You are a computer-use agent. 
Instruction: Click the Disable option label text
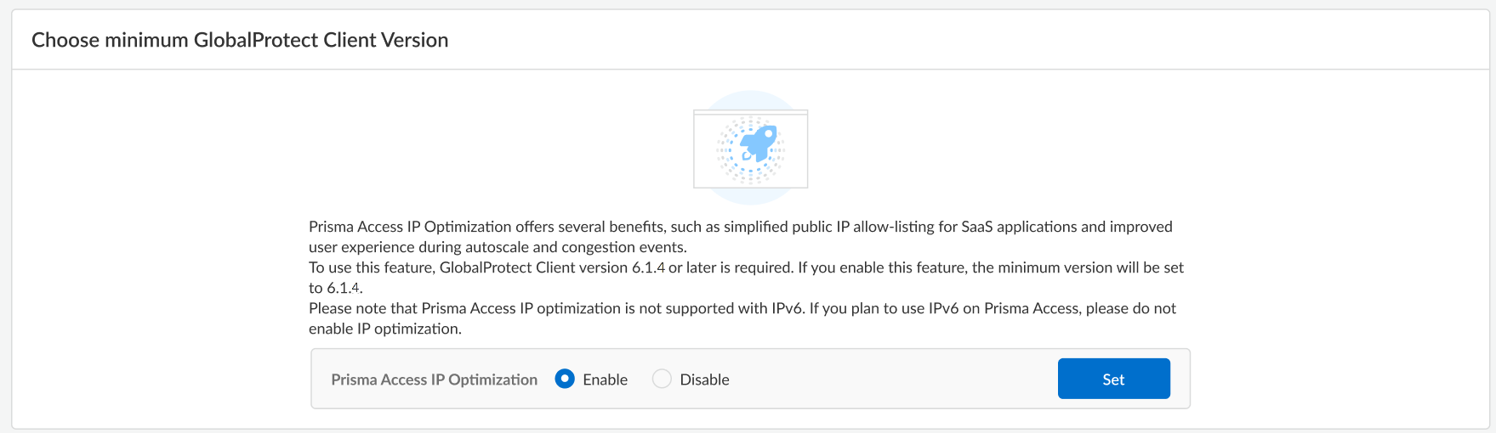[704, 380]
